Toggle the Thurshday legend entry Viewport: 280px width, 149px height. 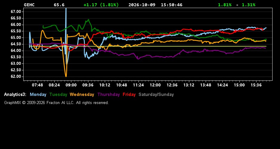pyautogui.click(x=109, y=94)
